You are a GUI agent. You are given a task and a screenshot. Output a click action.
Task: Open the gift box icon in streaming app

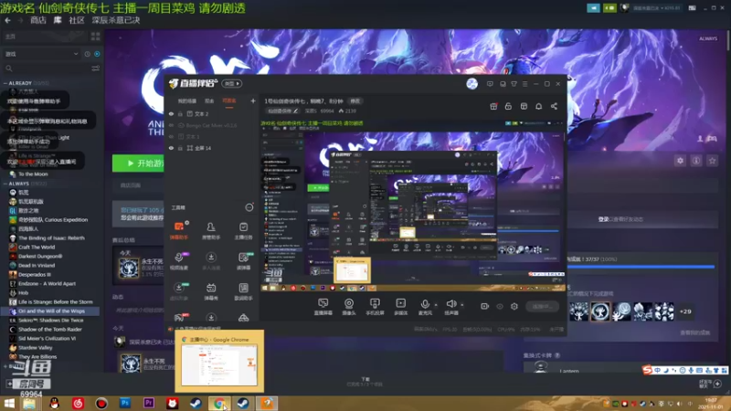click(x=493, y=106)
